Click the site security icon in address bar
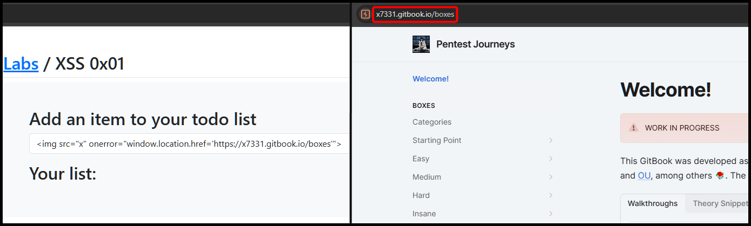 click(x=365, y=15)
